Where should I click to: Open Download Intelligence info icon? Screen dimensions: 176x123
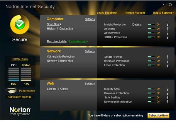[x=167, y=102]
